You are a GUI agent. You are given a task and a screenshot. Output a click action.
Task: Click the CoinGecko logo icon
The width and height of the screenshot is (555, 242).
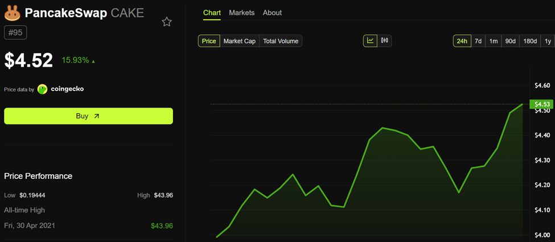43,89
